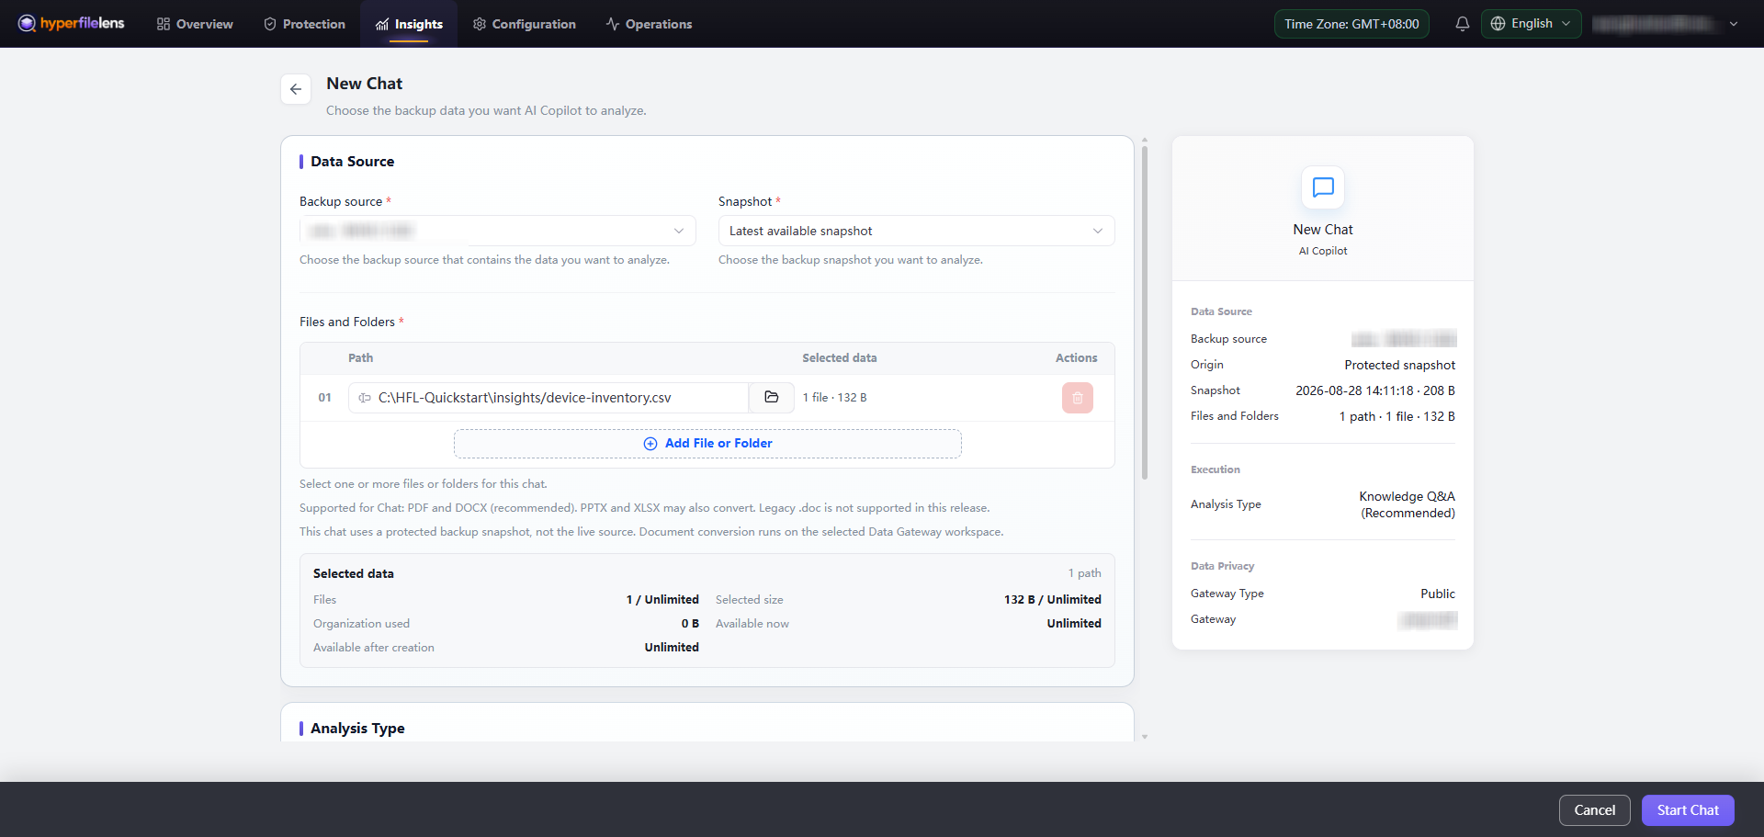This screenshot has width=1764, height=837.
Task: Click the 'Selected data' column header
Action: click(x=839, y=358)
